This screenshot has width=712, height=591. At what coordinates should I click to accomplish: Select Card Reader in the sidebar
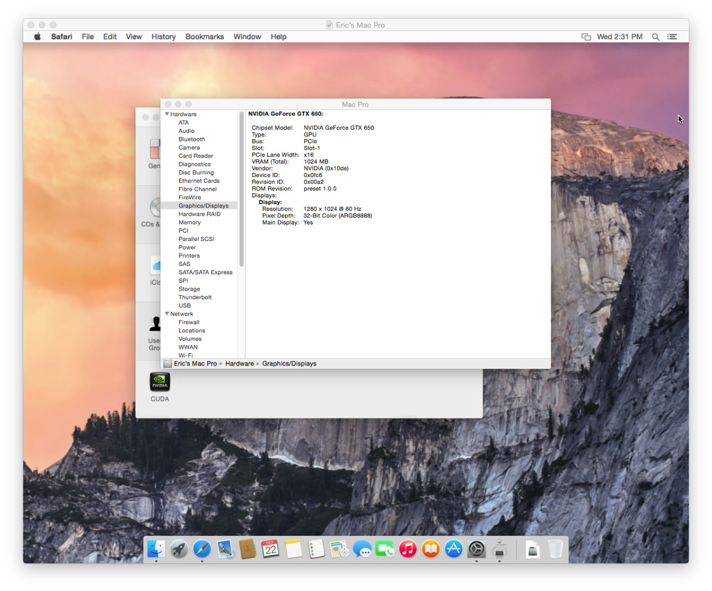(196, 156)
